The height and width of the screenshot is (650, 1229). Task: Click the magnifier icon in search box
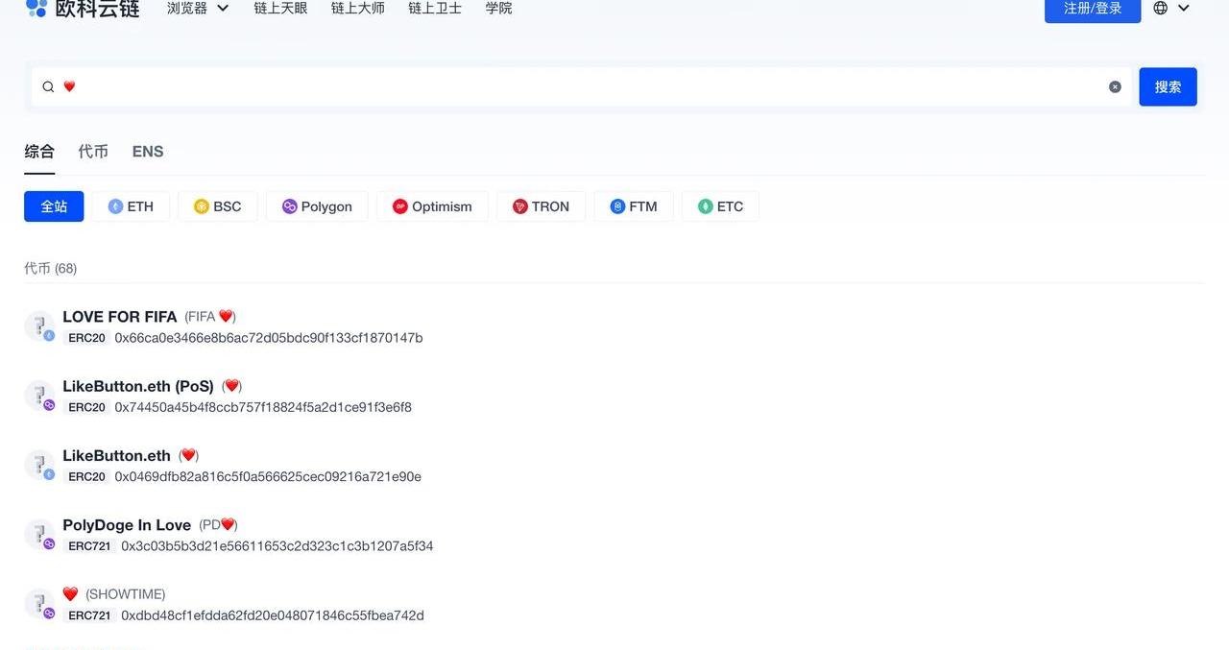tap(48, 87)
